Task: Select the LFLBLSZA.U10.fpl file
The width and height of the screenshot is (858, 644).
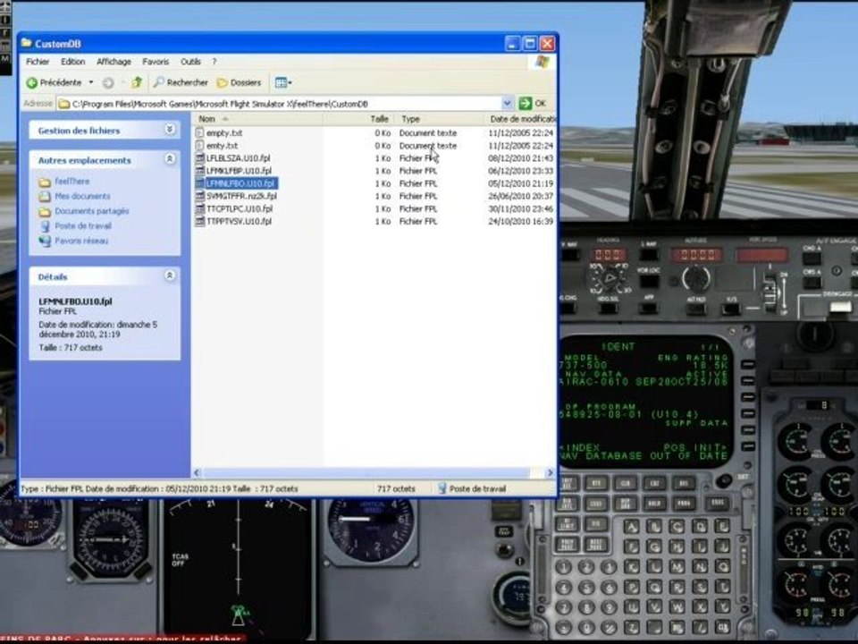Action: coord(238,158)
